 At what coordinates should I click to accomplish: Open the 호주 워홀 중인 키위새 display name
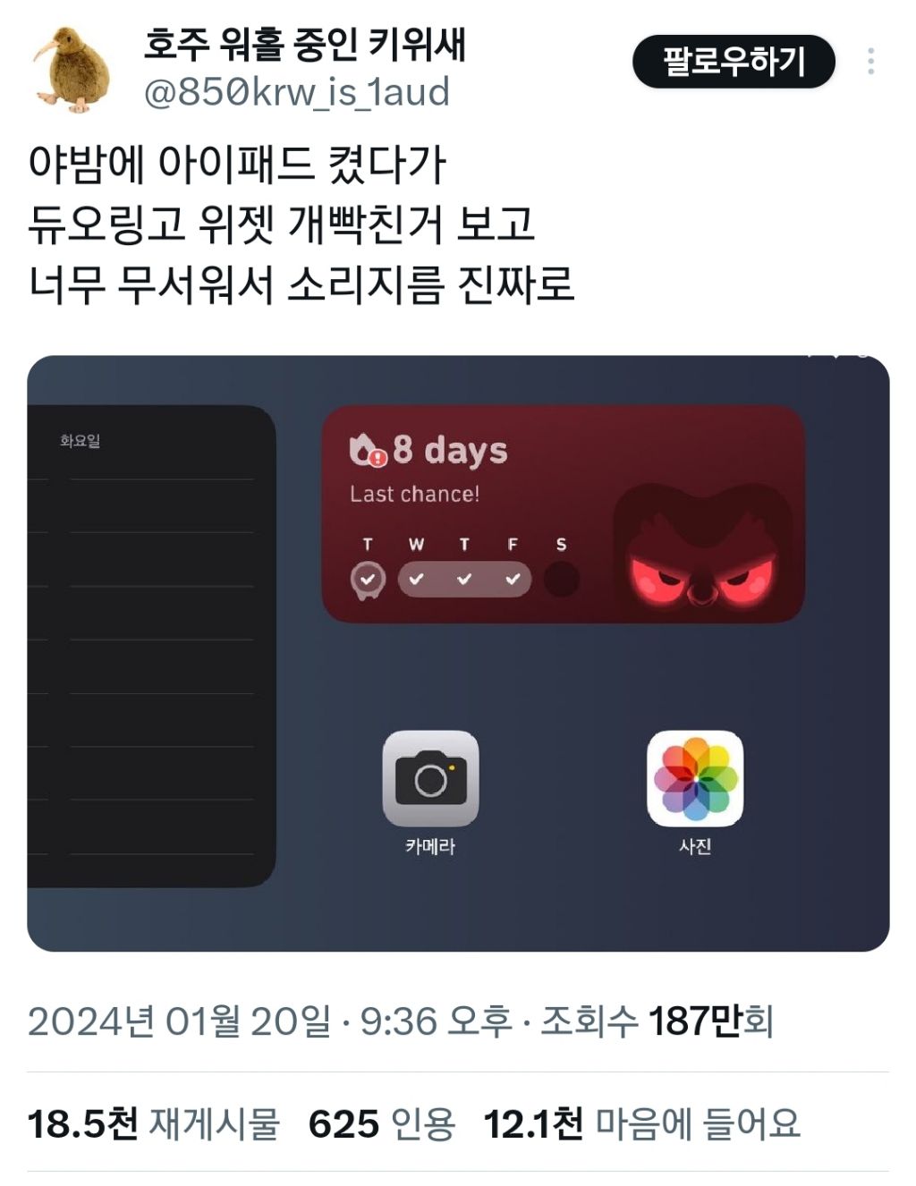pyautogui.click(x=305, y=45)
